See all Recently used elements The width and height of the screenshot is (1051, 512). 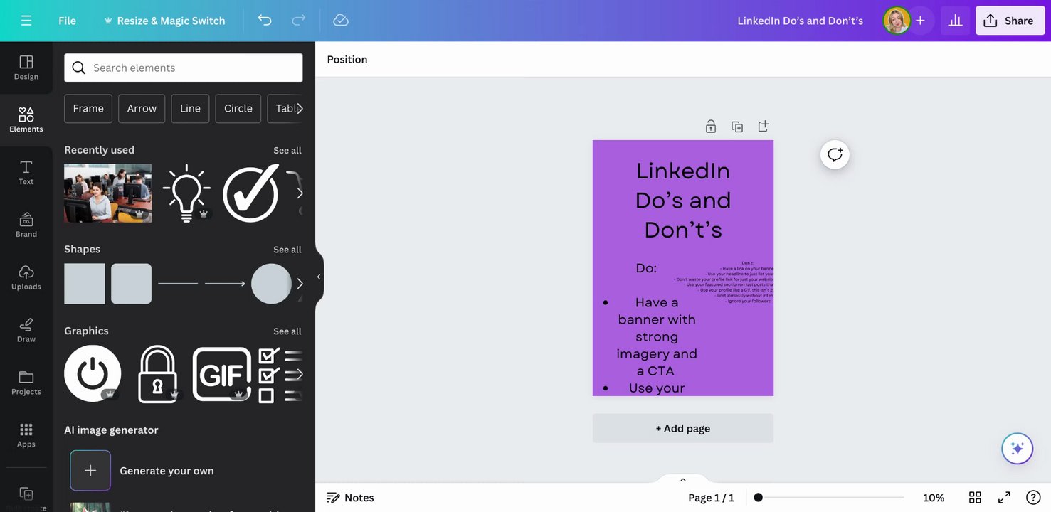(x=287, y=150)
